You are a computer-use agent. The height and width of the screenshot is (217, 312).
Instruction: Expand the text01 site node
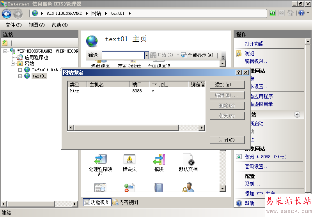coord(20,76)
